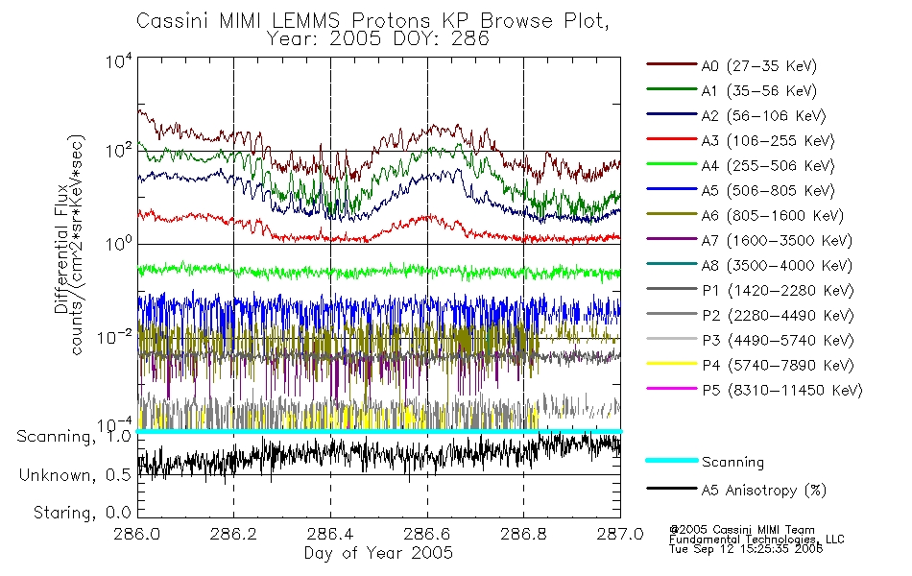Click the Scanning, 1.0 axis label

74,437
